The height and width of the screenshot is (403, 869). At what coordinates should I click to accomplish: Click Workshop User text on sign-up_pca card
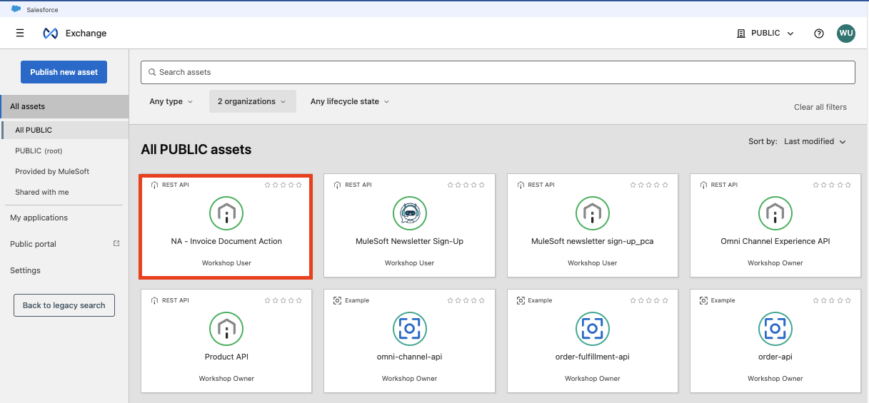(593, 262)
